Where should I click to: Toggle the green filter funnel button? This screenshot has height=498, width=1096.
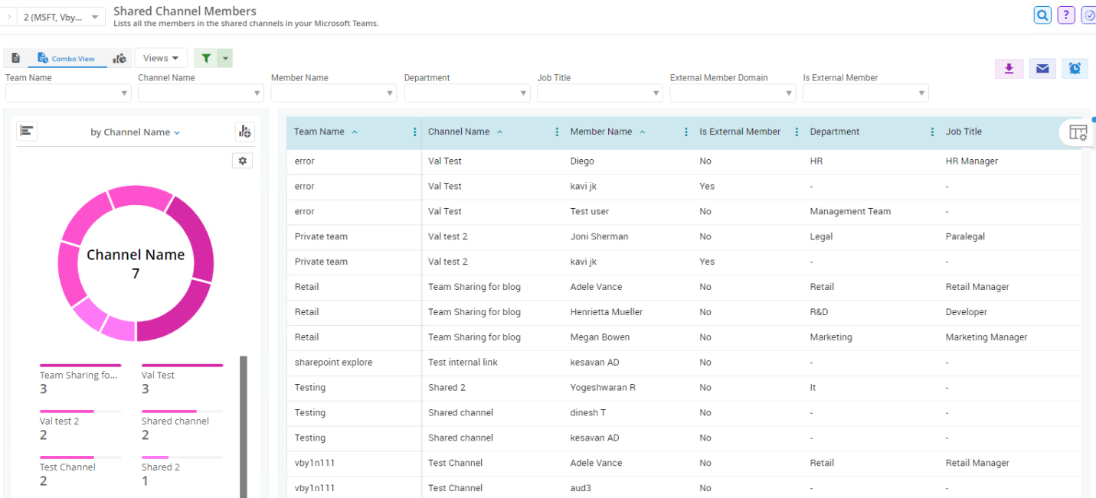(206, 58)
